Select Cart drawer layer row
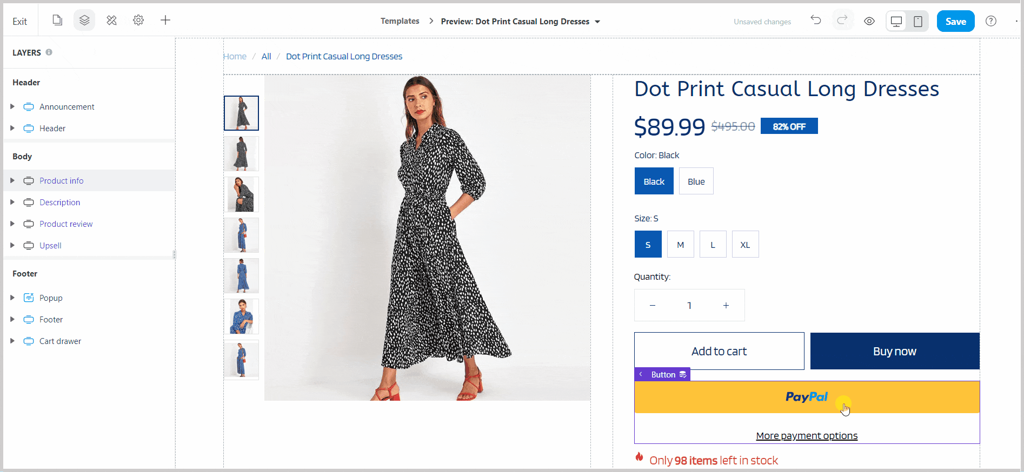The width and height of the screenshot is (1024, 472). click(x=89, y=341)
